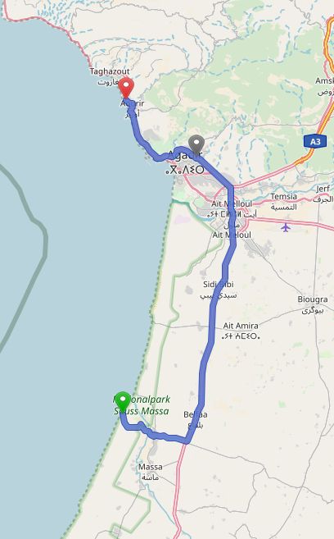Click the lower Ait Melloul label
334x539 pixels.
click(232, 235)
